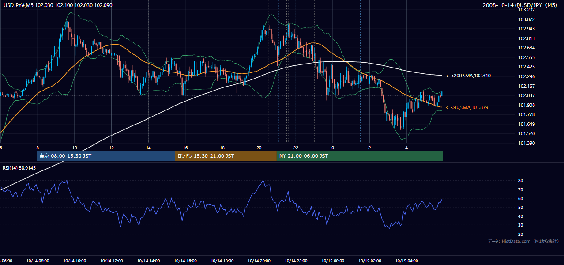The image size is (564, 265).
Task: Click the hour 22 tick under chart
Action: coord(296,148)
